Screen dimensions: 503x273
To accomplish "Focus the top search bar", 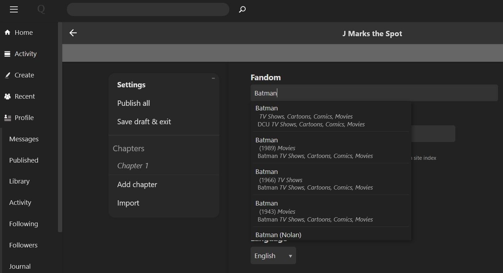I will coord(148,9).
